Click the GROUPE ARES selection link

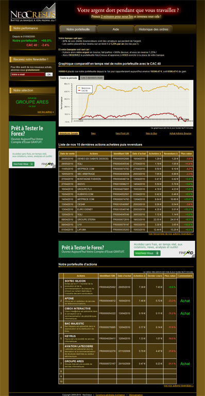pos(32,102)
